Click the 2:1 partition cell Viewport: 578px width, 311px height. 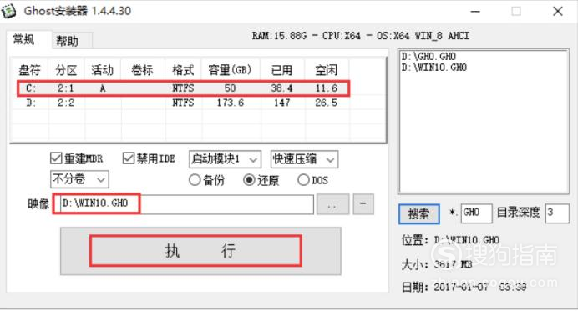pyautogui.click(x=66, y=88)
